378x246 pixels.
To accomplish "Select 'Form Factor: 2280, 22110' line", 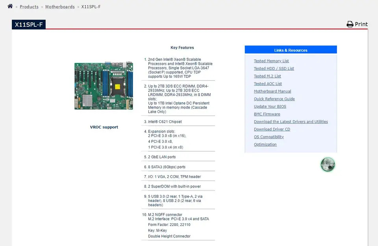I will (x=169, y=225).
